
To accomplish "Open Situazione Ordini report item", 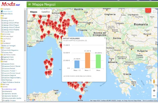I will [x=8, y=64].
